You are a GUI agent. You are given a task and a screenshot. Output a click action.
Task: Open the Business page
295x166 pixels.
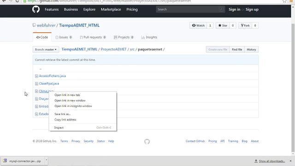pos(71,9)
